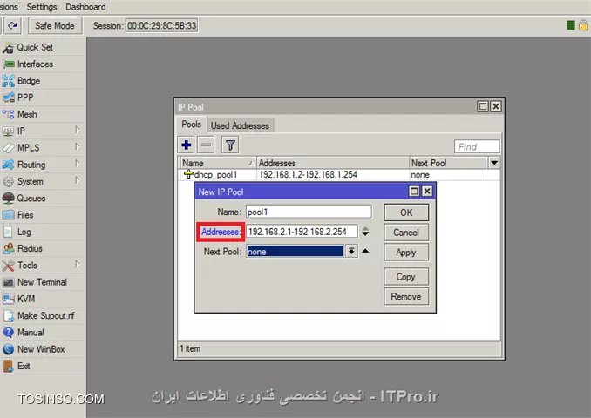591x418 pixels.
Task: Close the IP Pool window
Action: click(496, 106)
